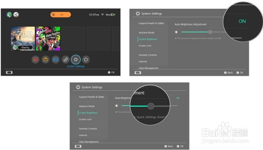Select Airplane Mode in lower settings screenshot
263x150 pixels.
click(x=87, y=106)
